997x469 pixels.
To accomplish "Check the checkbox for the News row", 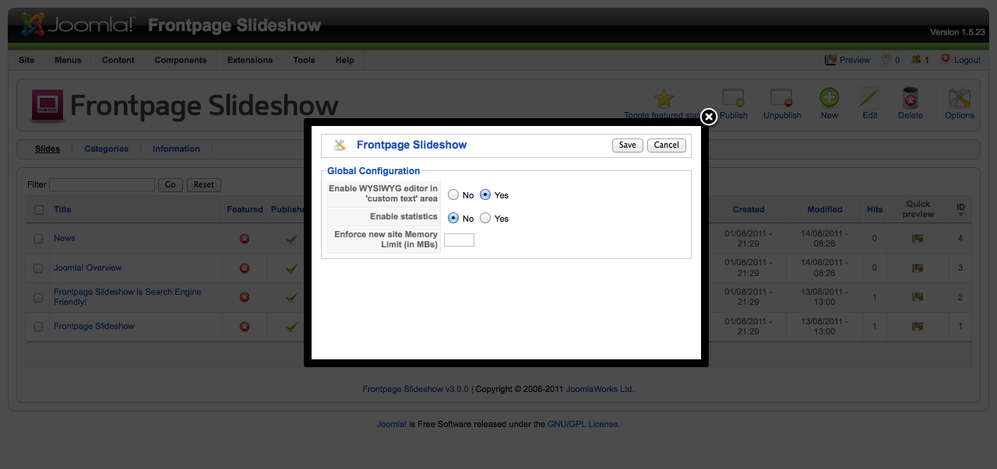I will [x=38, y=239].
